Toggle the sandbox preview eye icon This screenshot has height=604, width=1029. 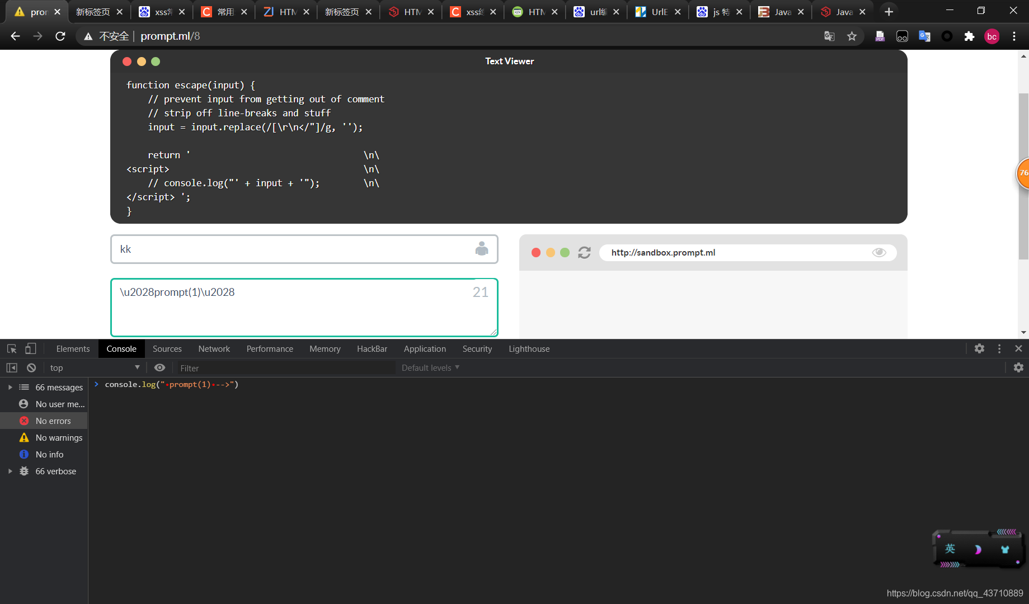pyautogui.click(x=879, y=253)
